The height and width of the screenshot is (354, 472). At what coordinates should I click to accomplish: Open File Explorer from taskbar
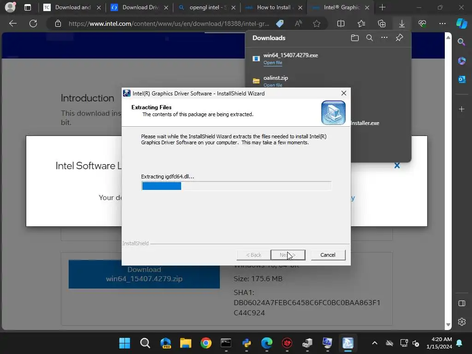coord(186,343)
